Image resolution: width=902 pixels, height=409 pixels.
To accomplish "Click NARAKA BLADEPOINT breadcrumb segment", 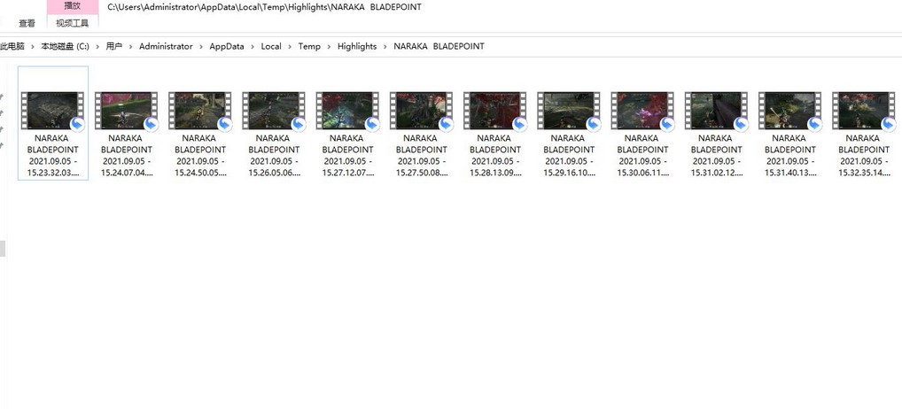I will coord(439,47).
